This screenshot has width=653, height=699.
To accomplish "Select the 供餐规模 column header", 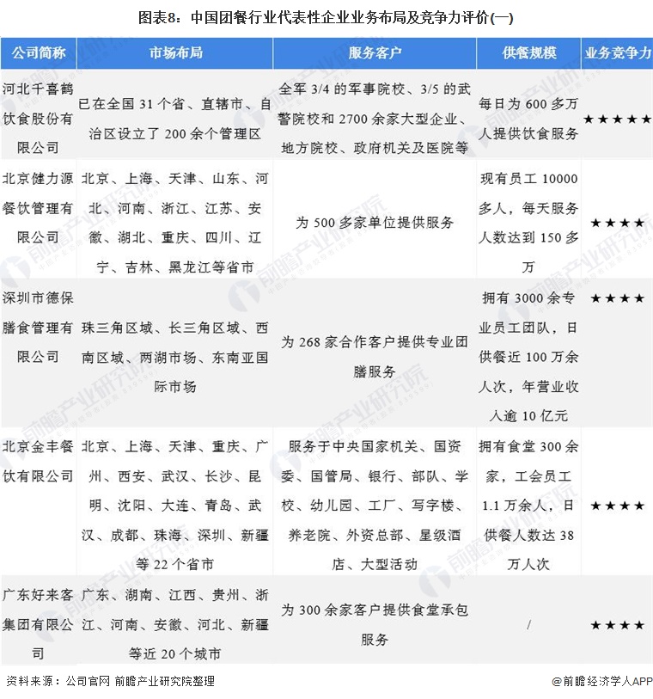I will pos(528,53).
